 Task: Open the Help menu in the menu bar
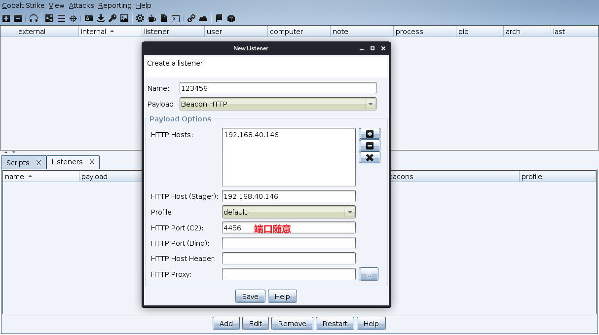pos(144,5)
